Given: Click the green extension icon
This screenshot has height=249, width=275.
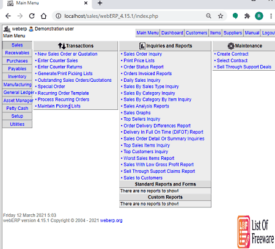Looking at the screenshot, I should 235,16.
